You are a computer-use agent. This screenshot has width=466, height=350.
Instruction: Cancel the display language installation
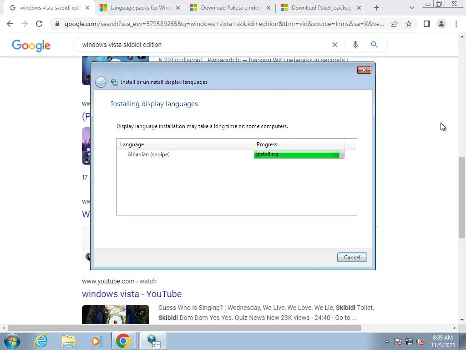click(x=352, y=257)
